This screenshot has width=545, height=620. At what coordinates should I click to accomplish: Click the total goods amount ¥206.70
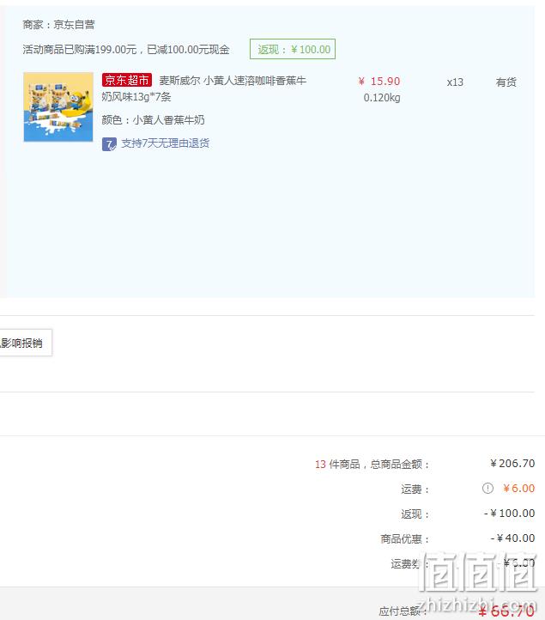click(512, 463)
